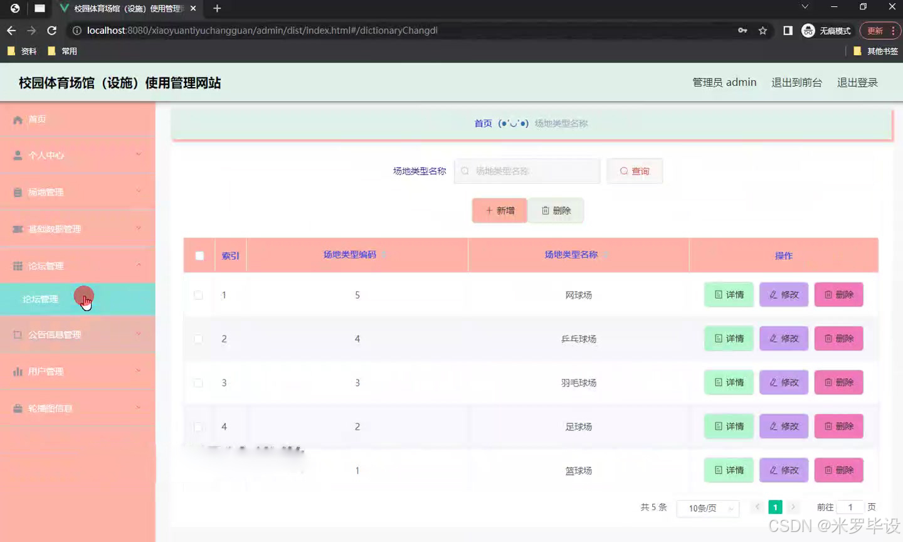This screenshot has height=542, width=903.
Task: Click 退出到前台 in the header
Action: tap(796, 82)
